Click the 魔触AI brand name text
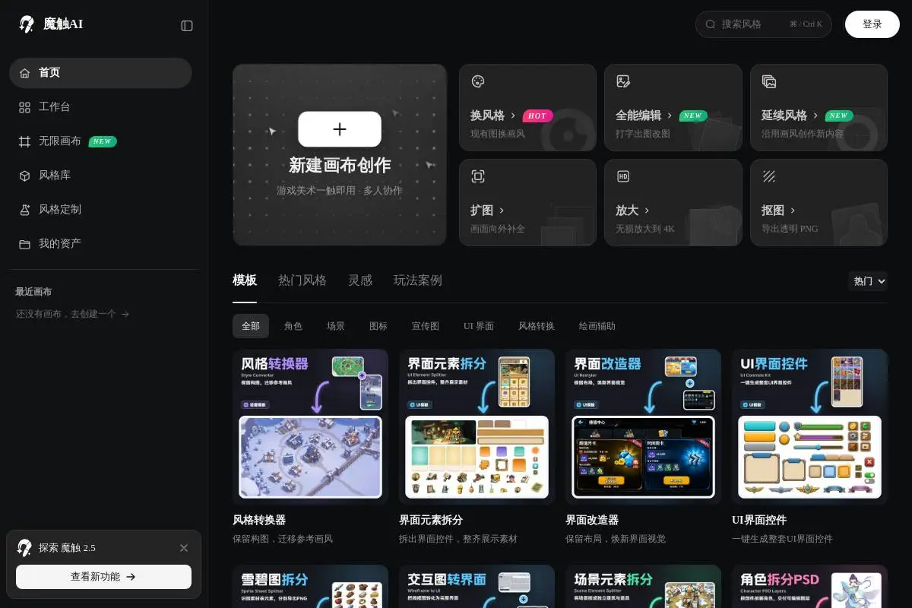 63,24
